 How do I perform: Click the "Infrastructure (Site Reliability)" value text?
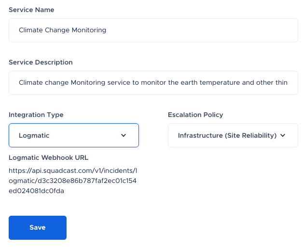(227, 135)
